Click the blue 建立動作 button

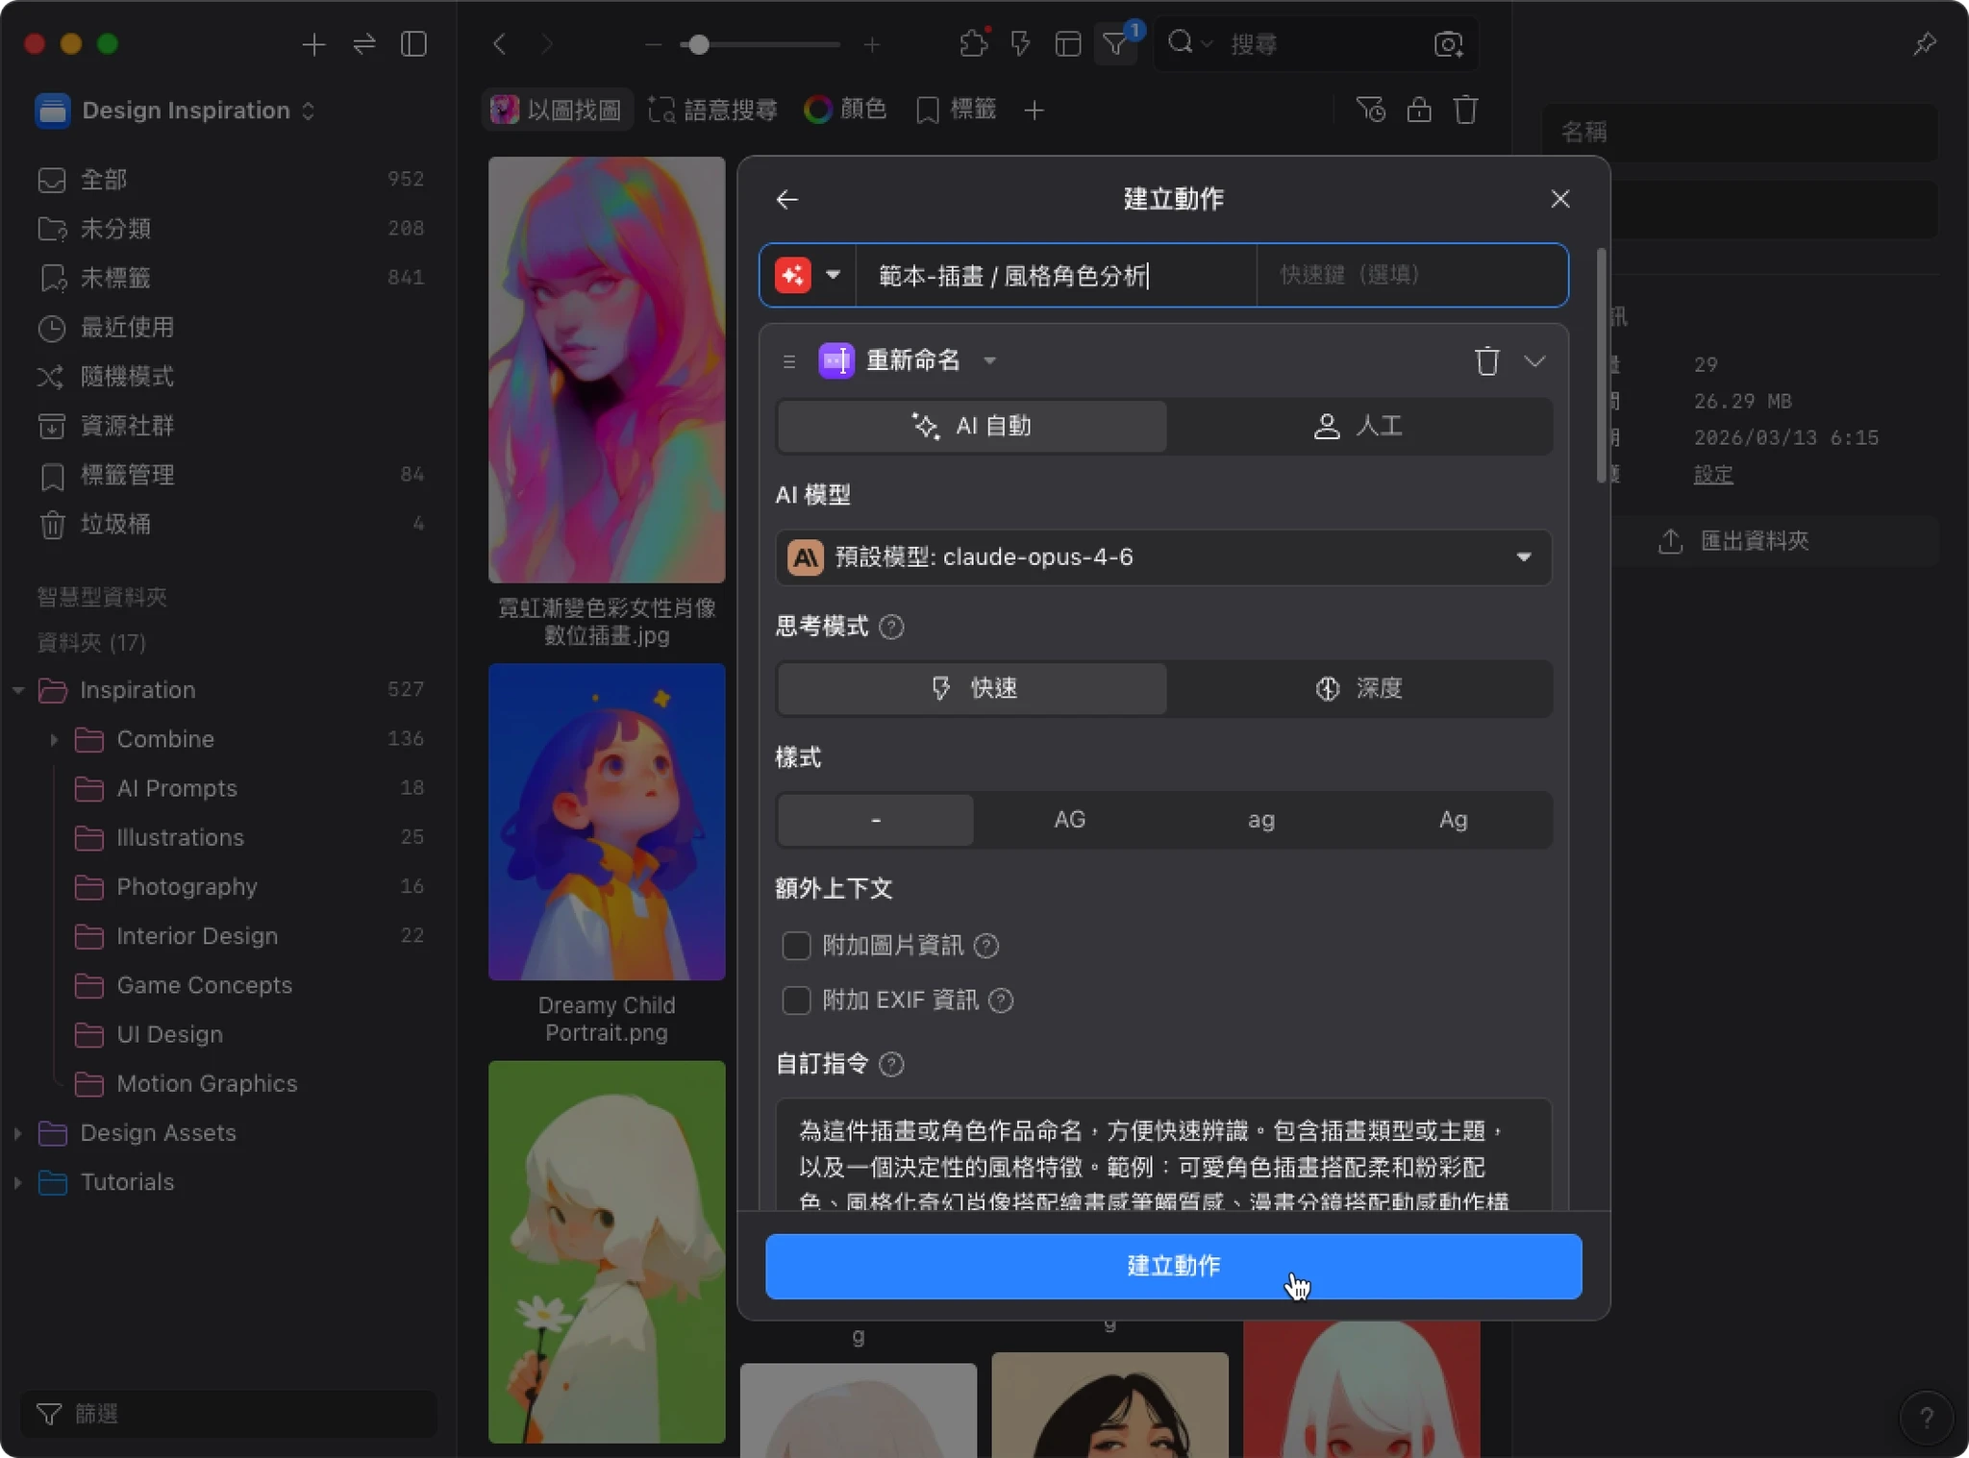(x=1173, y=1266)
